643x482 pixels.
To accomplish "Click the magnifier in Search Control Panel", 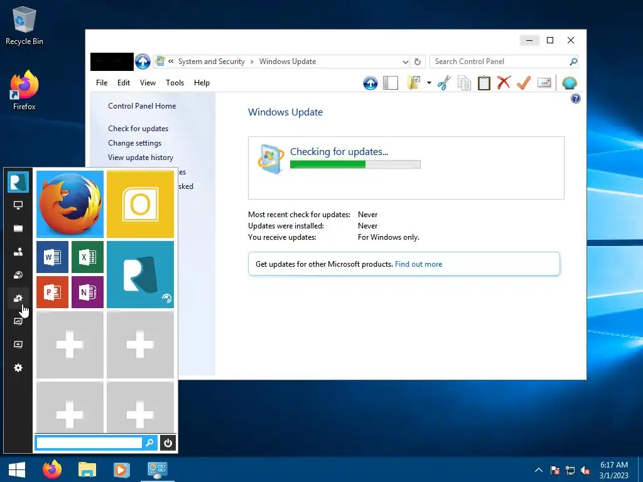I will (573, 62).
